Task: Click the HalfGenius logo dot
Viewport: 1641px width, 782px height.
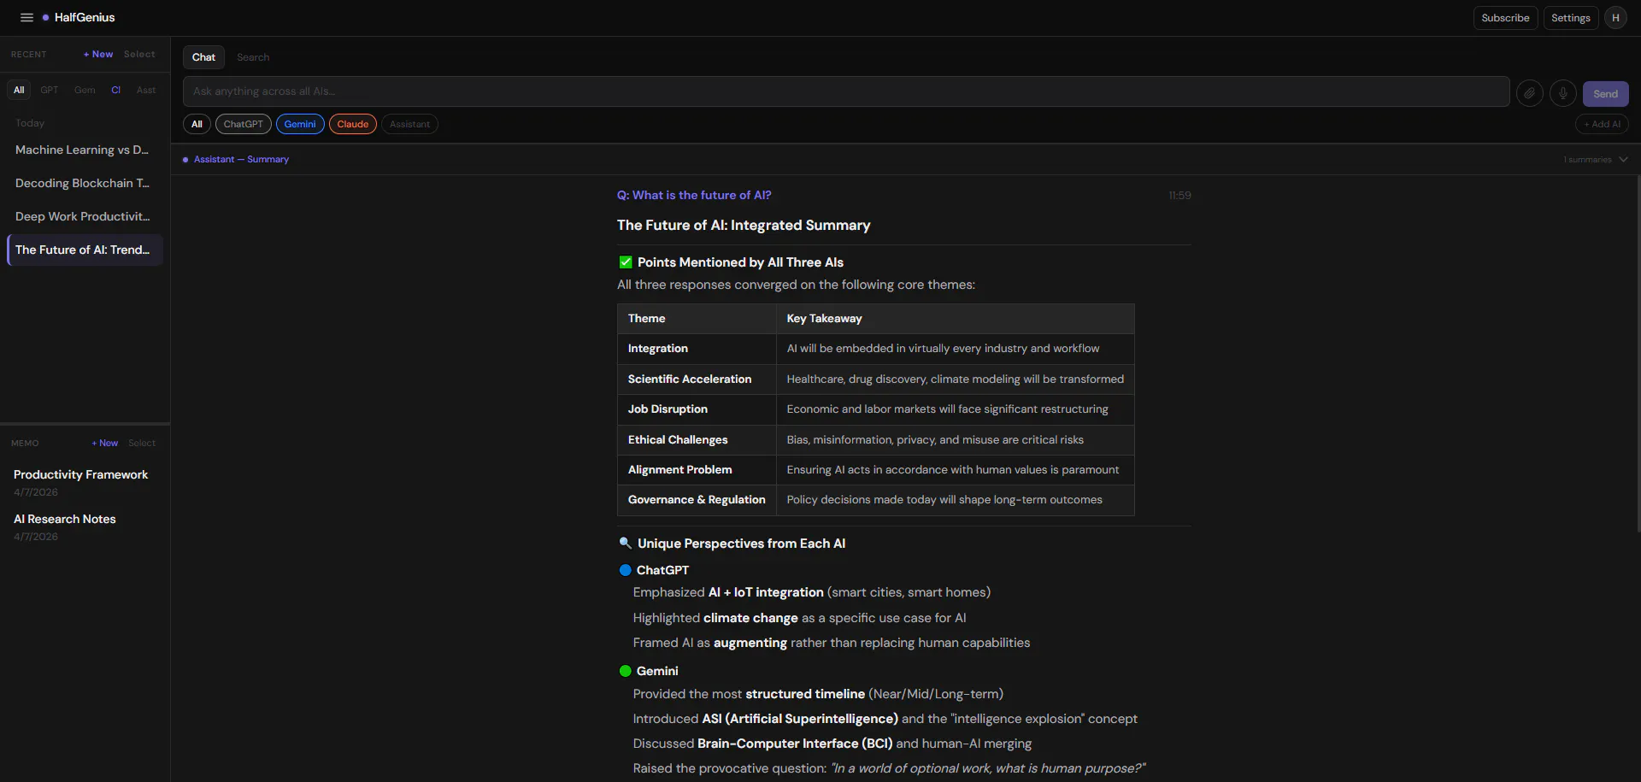Action: 45,17
